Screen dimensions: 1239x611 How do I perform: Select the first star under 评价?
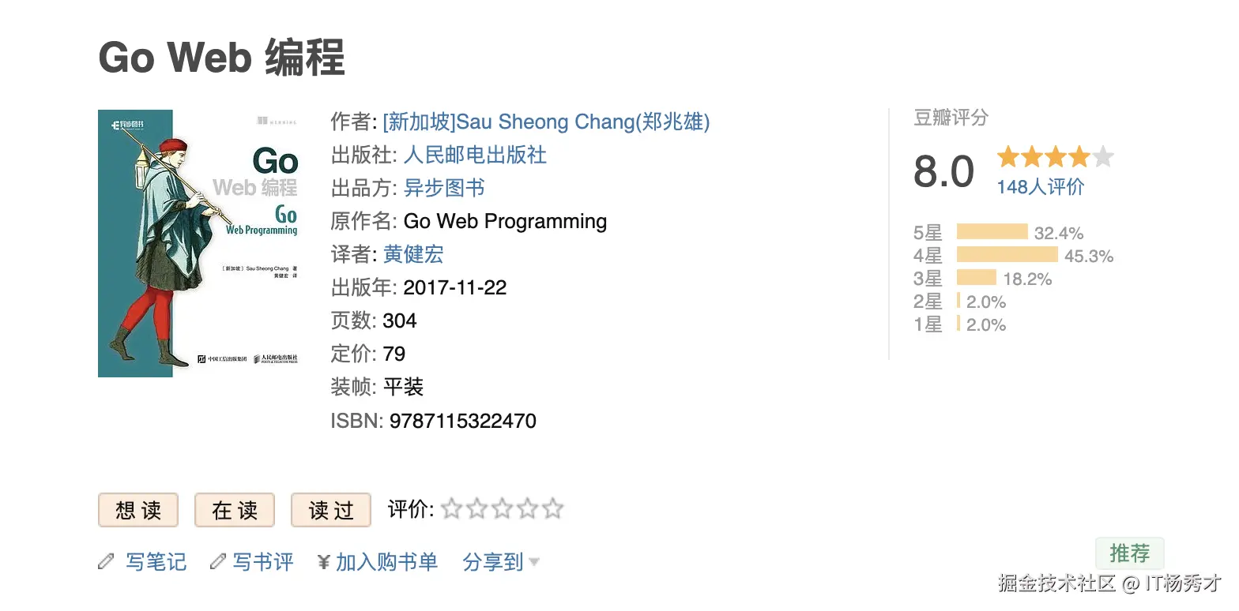coord(451,509)
